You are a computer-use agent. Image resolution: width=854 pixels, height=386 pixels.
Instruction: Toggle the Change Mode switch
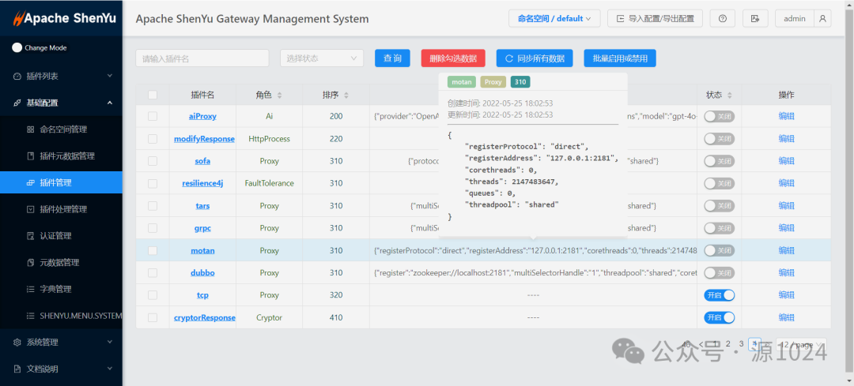(x=17, y=48)
